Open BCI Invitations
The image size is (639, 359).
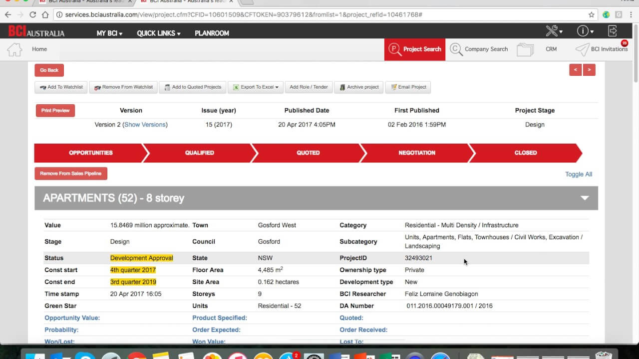[602, 49]
